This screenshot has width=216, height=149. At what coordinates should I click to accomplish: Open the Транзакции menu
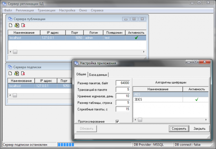[x=47, y=10]
